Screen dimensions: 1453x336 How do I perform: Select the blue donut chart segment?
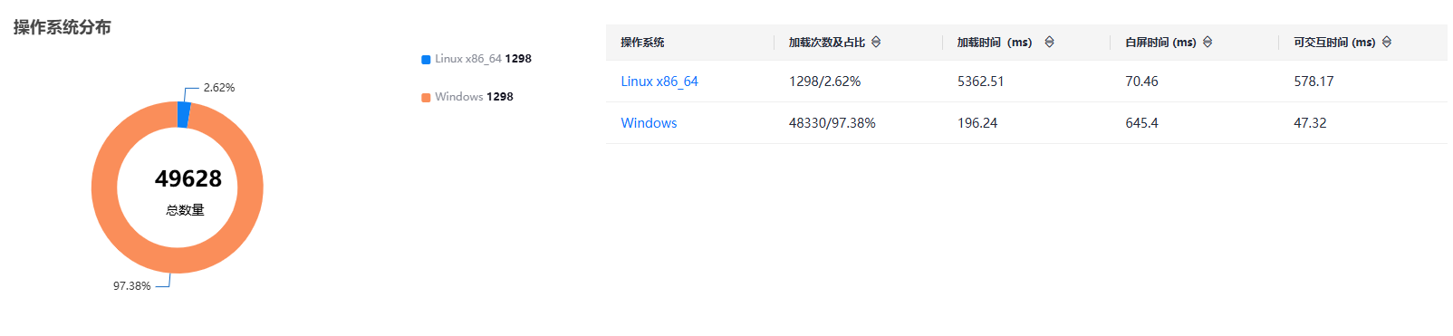point(184,115)
